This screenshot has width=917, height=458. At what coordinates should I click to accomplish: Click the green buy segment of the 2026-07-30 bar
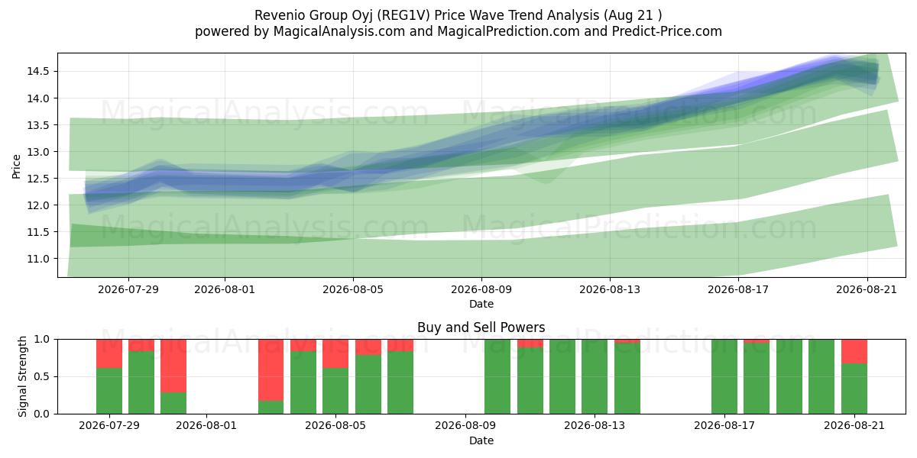[x=141, y=382]
